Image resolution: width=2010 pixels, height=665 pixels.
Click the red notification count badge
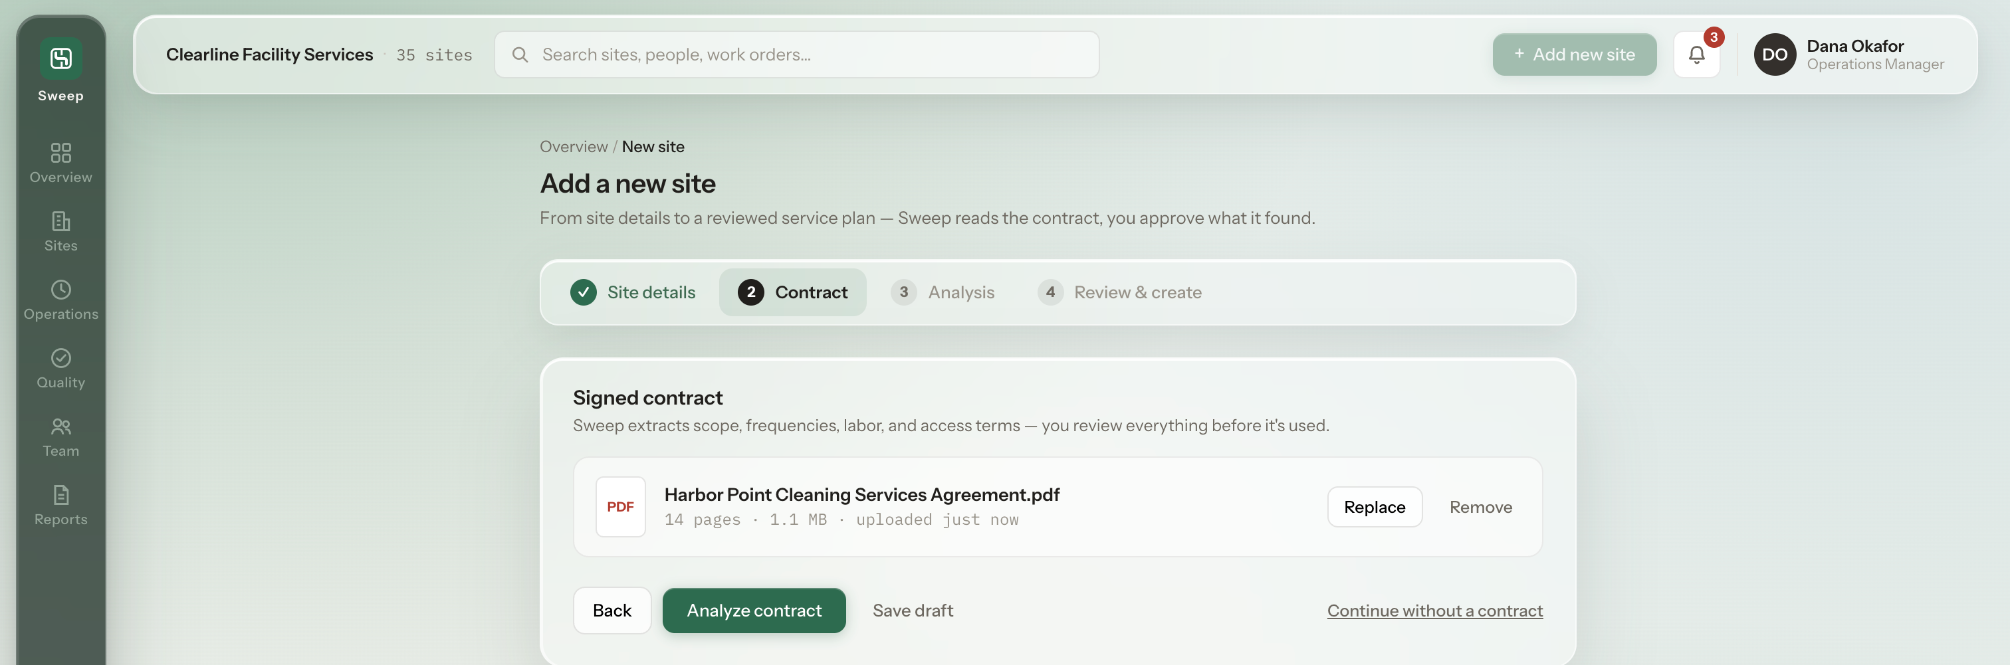[x=1714, y=37]
